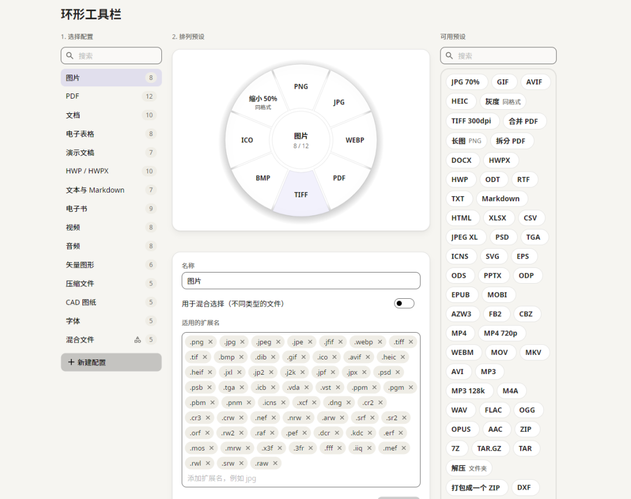Remove the .webp extension tag
The width and height of the screenshot is (631, 499).
380,342
